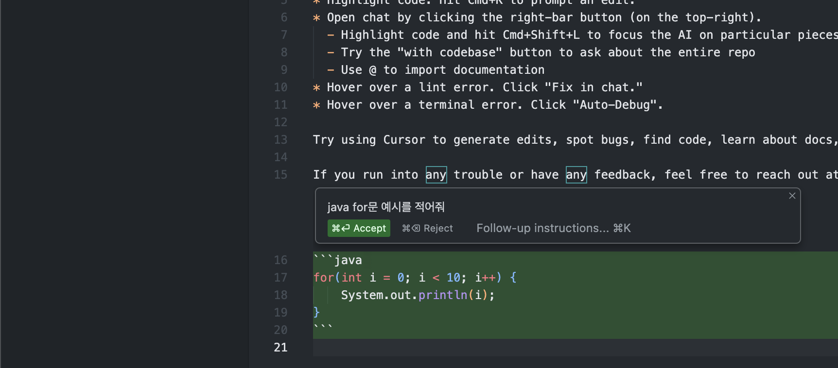This screenshot has height=368, width=838.
Task: Click the 'Hover over a terminal error' line
Action: [488, 105]
